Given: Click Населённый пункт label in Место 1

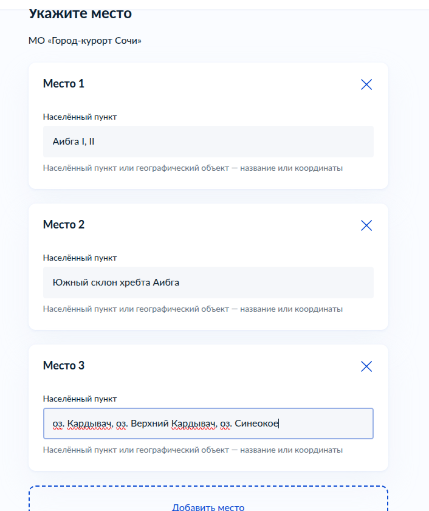Looking at the screenshot, I should (x=80, y=117).
